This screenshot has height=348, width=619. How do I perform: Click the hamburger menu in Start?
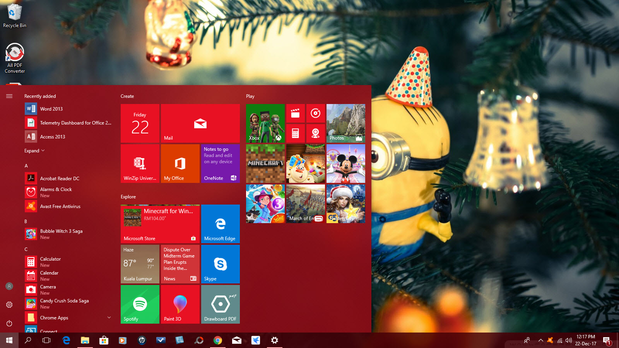[9, 96]
